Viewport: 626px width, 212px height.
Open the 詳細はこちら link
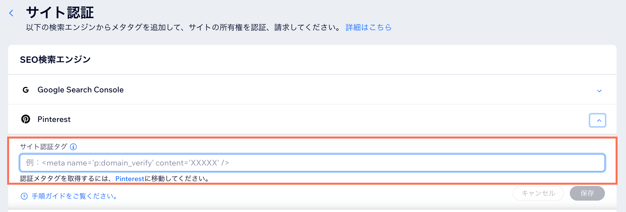pos(368,27)
